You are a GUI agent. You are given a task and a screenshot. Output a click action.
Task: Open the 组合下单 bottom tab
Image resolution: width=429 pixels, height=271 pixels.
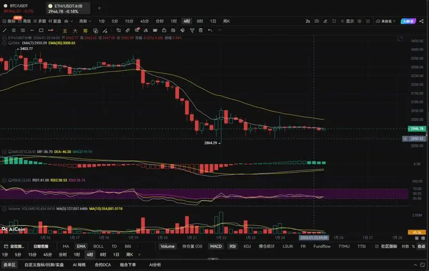coord(128,265)
